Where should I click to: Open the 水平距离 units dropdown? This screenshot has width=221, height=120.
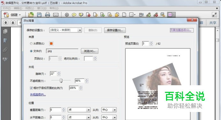pos(79,117)
